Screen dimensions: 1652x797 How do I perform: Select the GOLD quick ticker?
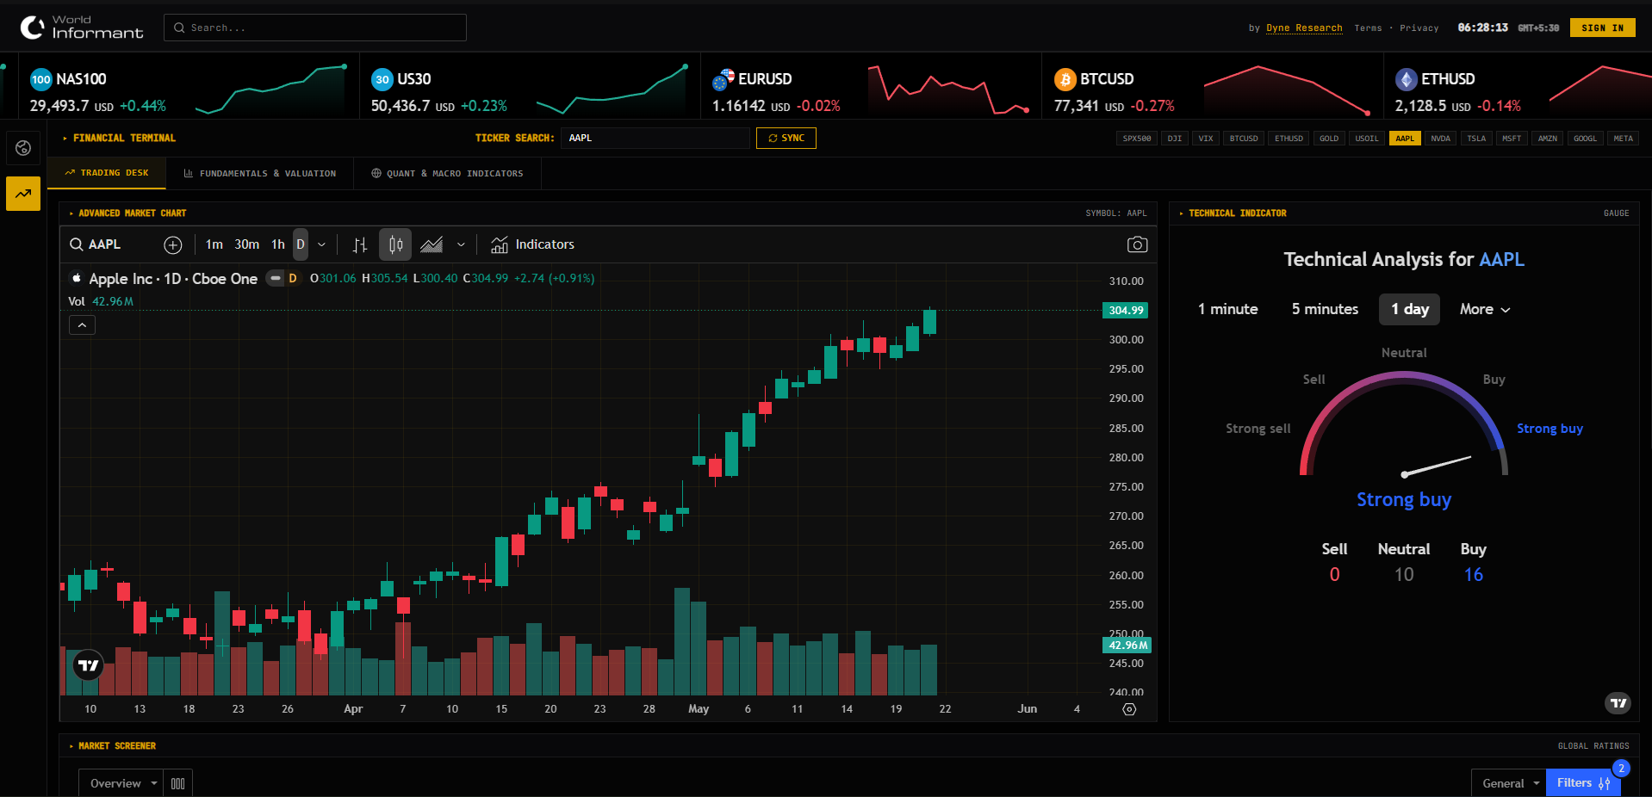[x=1329, y=139]
